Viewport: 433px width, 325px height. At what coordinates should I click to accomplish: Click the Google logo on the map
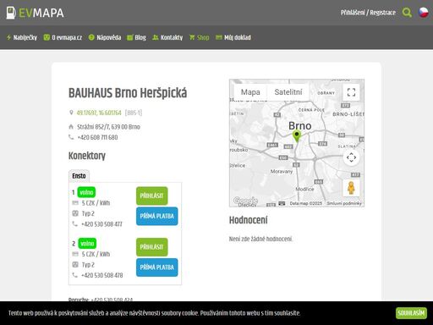245,201
